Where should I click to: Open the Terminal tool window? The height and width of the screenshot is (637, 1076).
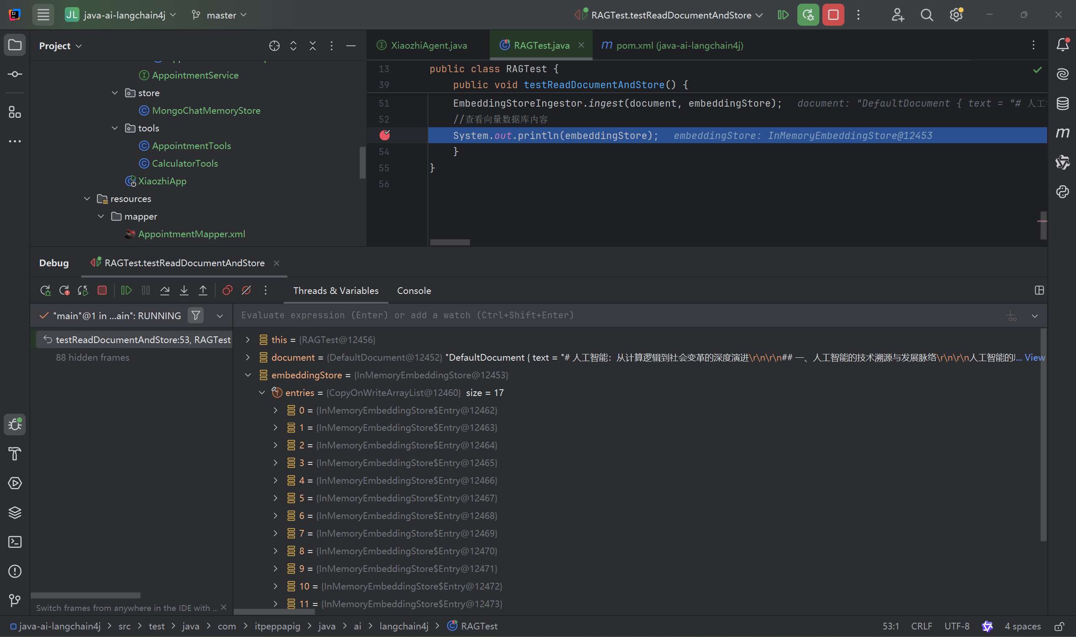pos(15,542)
